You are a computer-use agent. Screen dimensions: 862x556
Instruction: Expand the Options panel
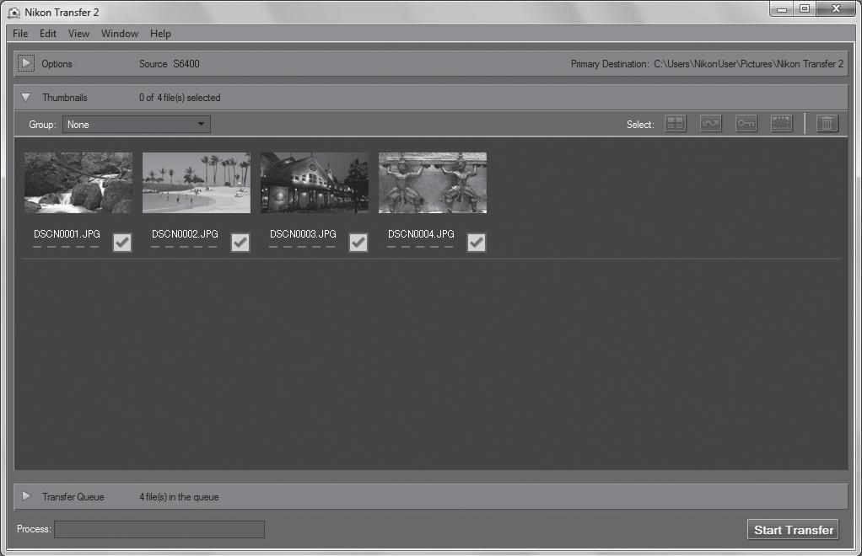(x=26, y=64)
